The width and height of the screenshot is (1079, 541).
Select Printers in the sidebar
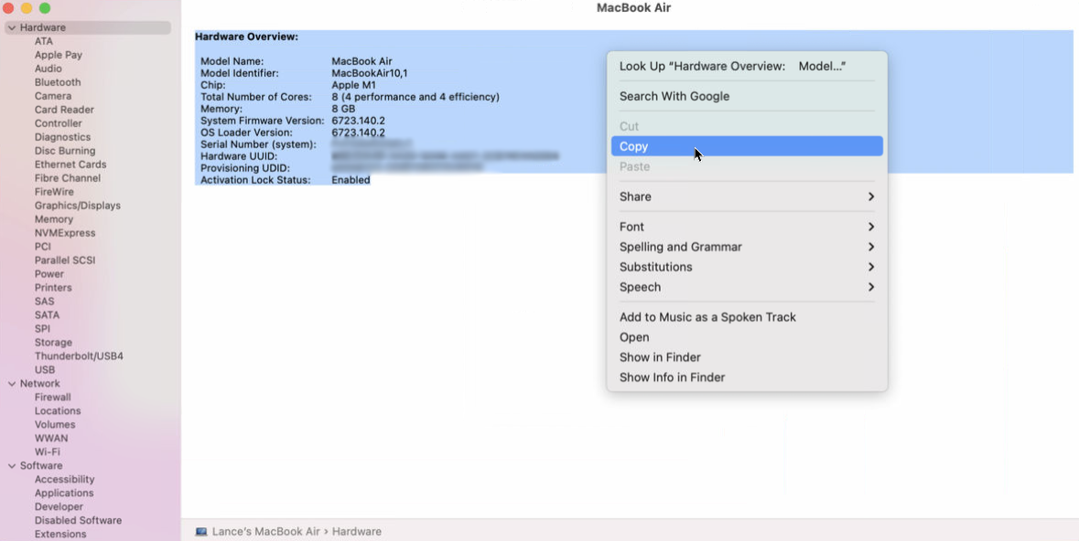pos(53,288)
